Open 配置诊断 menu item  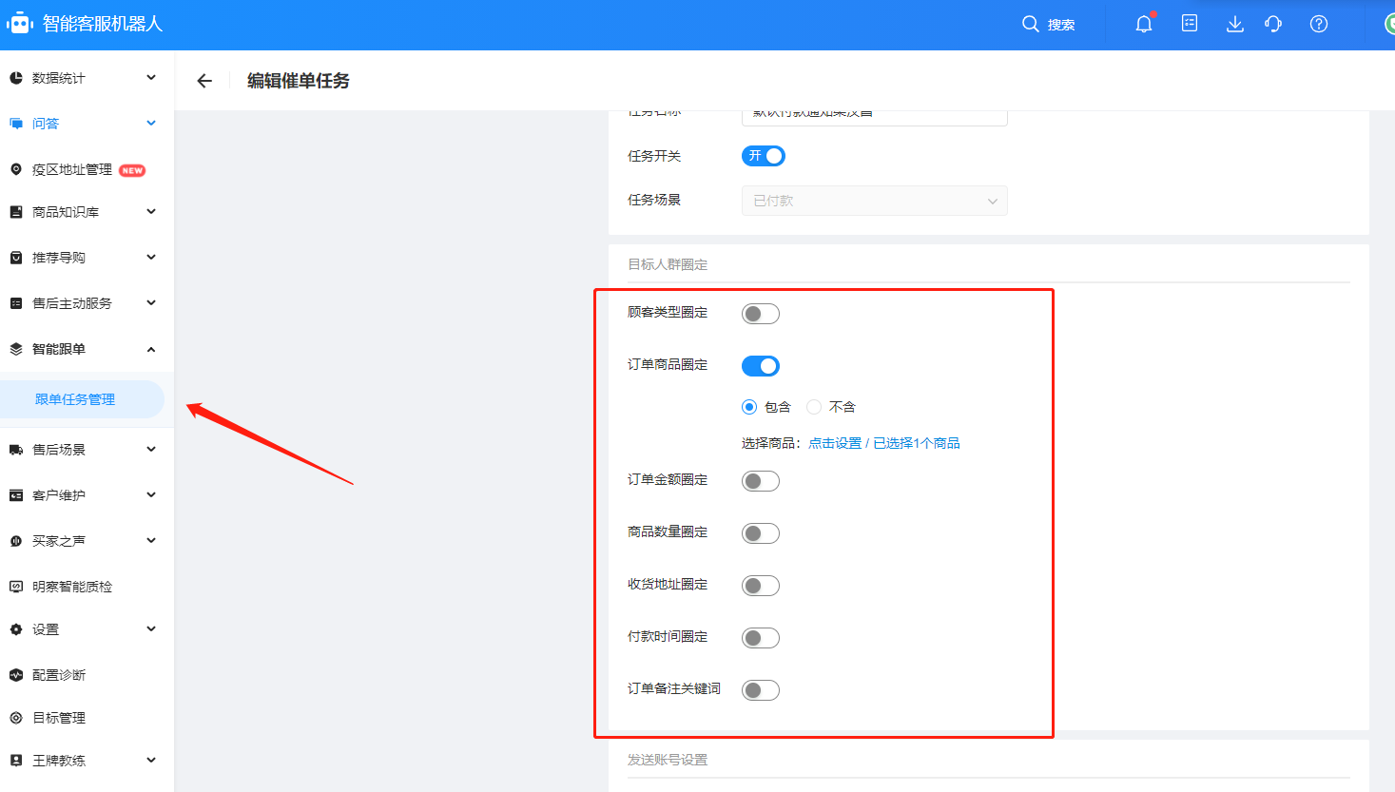(59, 675)
